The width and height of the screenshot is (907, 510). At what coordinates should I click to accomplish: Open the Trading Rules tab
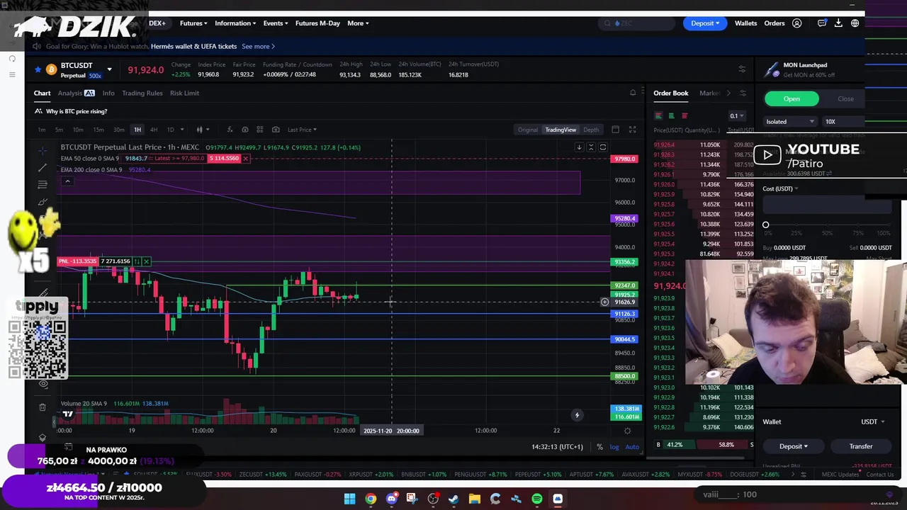(142, 93)
